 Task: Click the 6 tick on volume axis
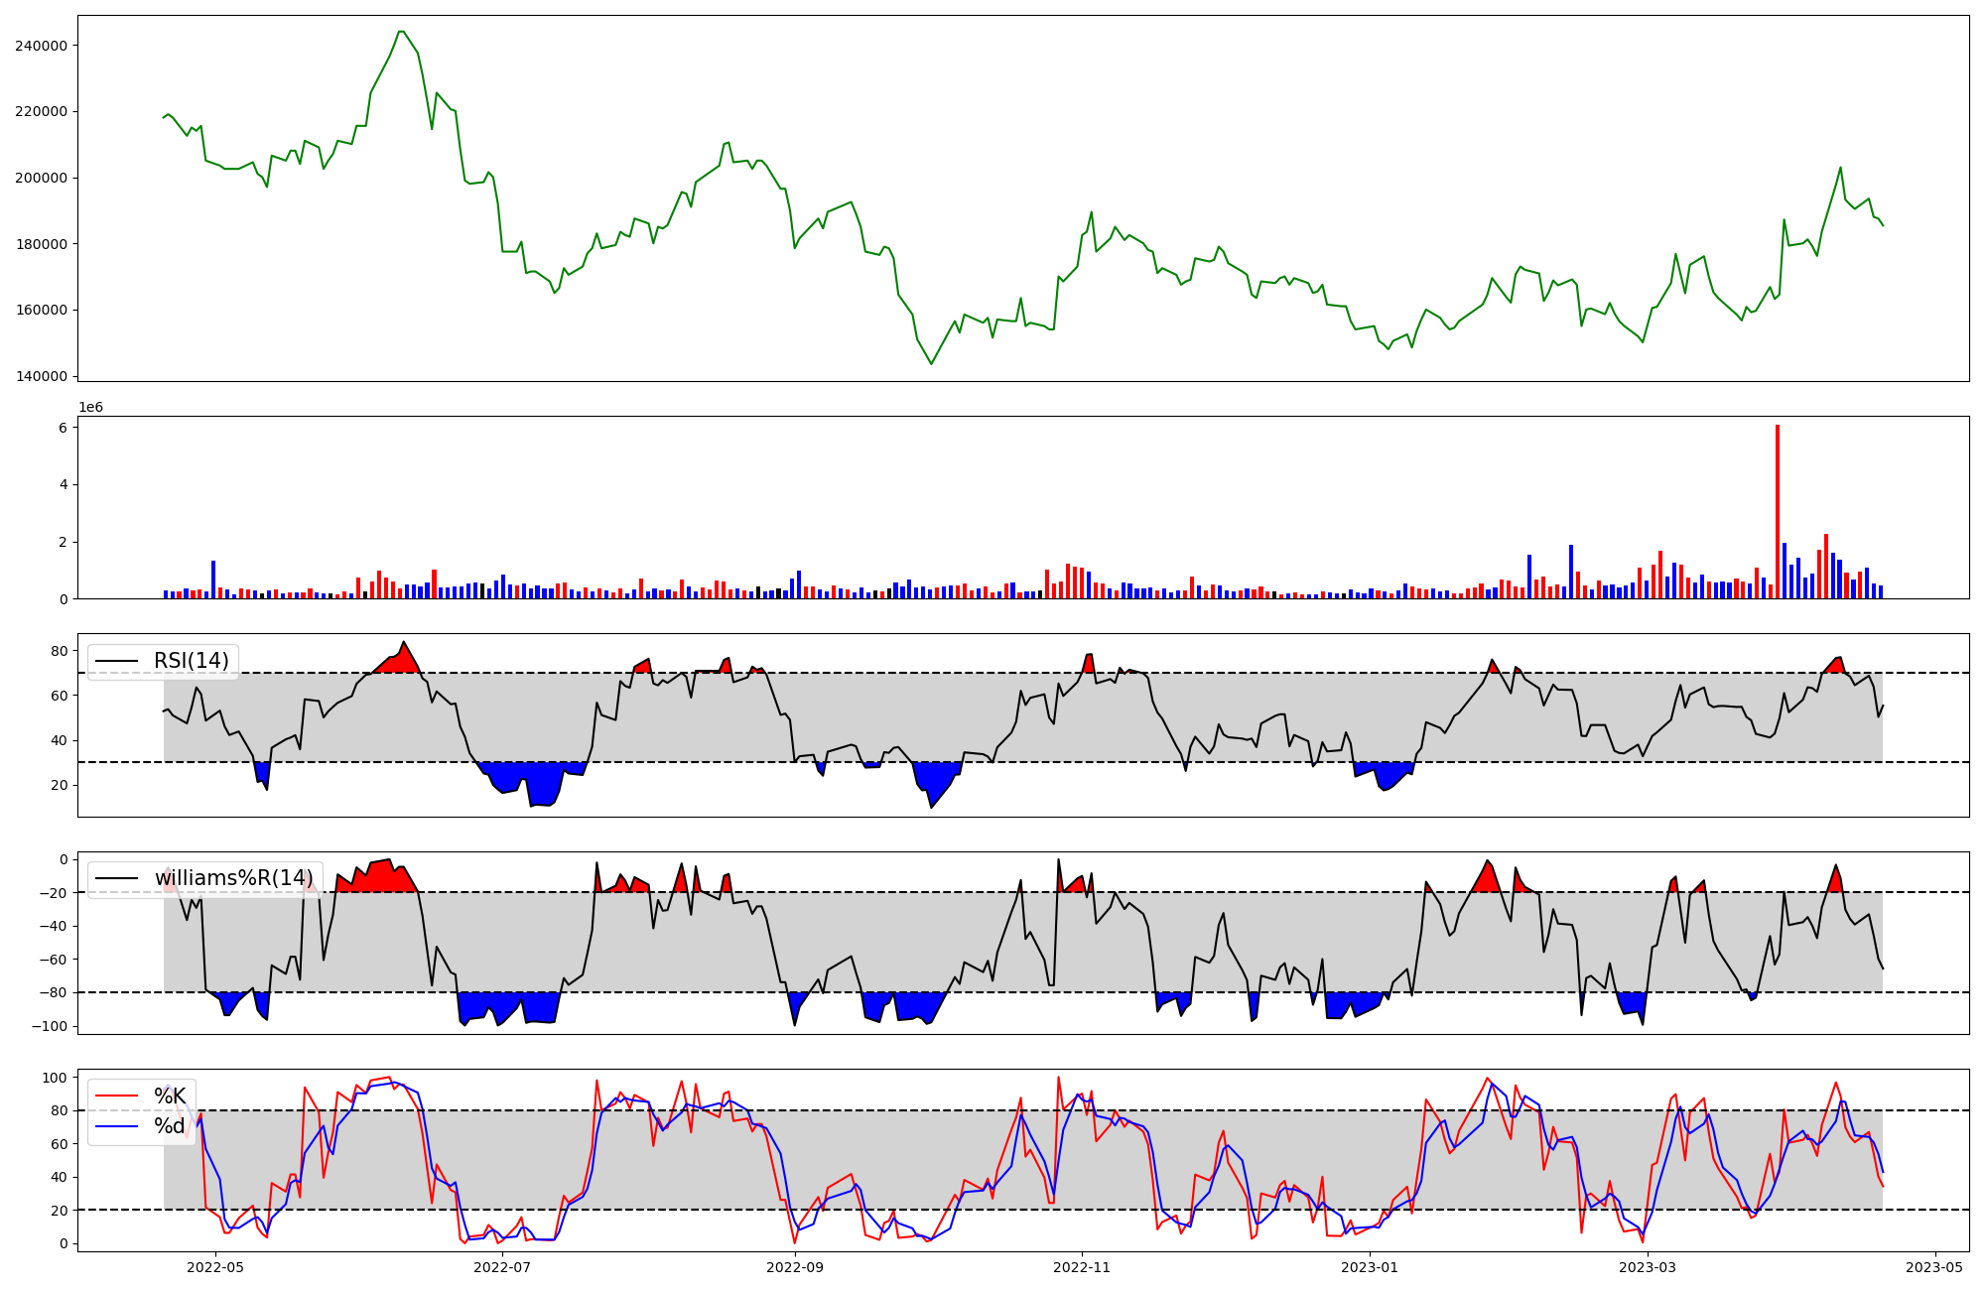tap(63, 428)
